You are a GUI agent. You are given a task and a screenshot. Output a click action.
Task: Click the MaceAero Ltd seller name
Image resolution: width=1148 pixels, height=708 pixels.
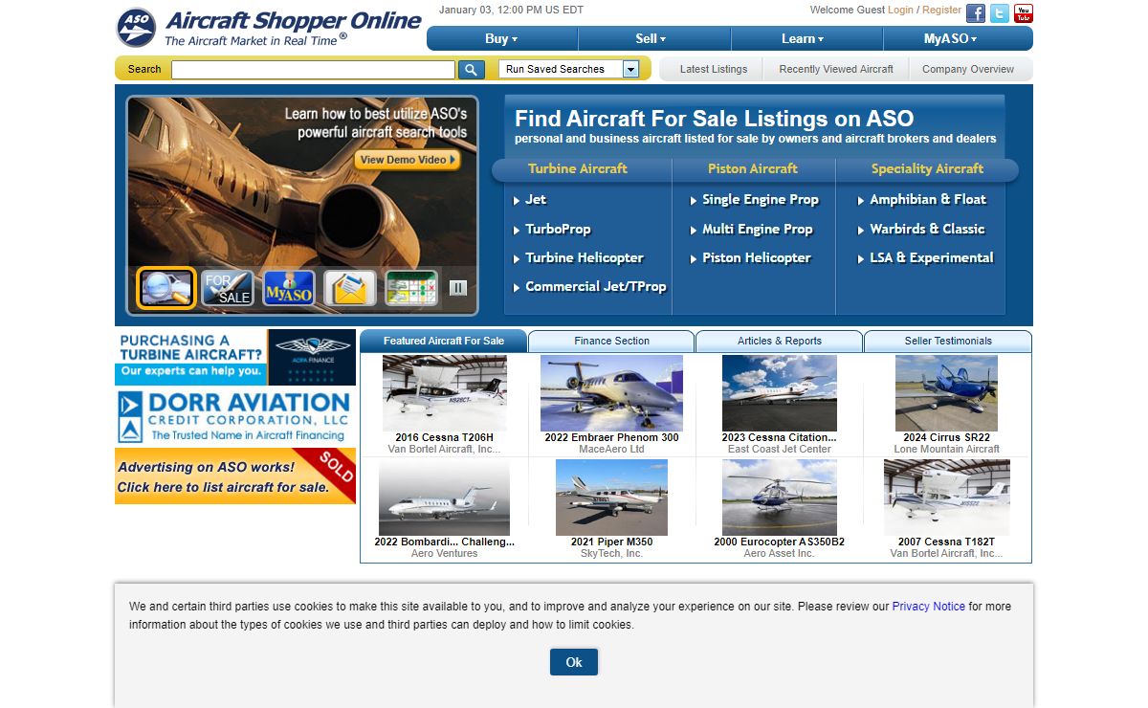pos(611,449)
